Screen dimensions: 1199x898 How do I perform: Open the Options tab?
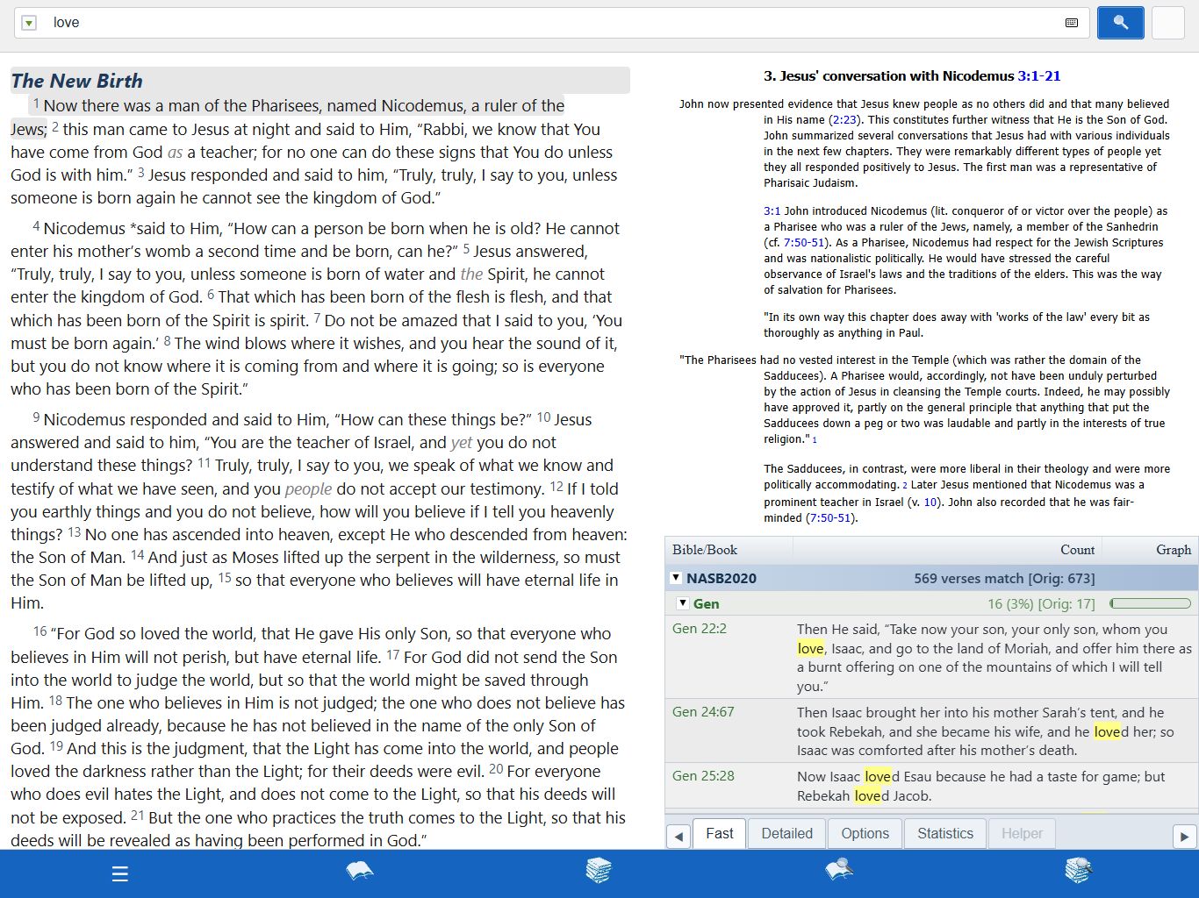[x=865, y=833]
